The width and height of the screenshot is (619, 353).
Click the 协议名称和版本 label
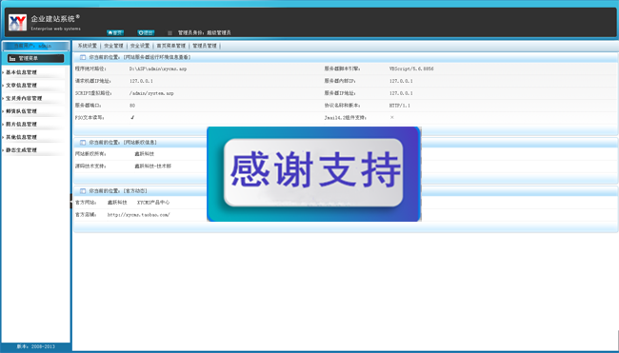tap(342, 106)
